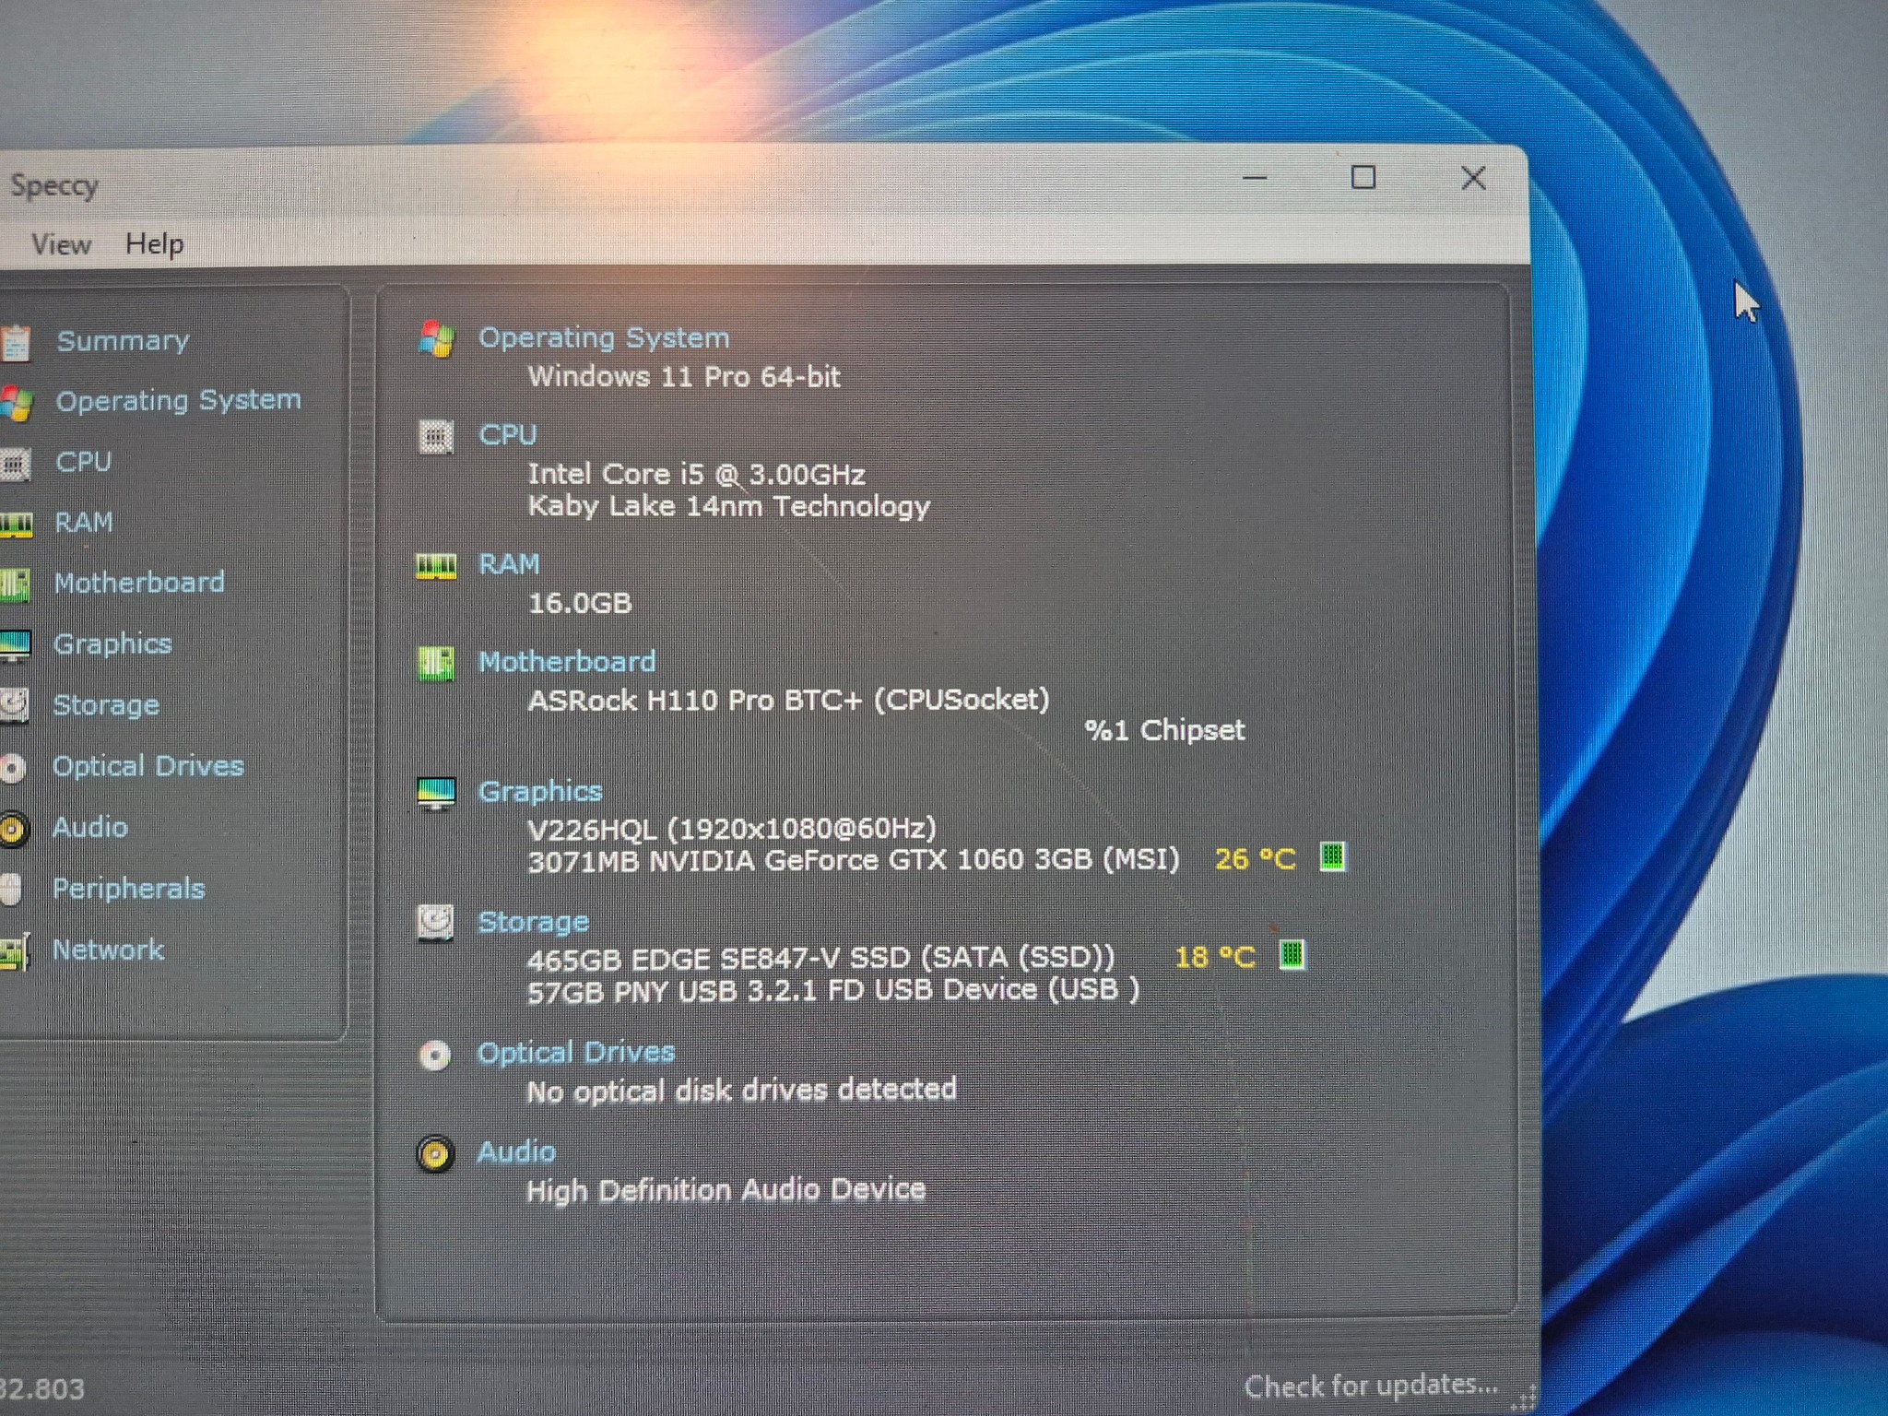Open the View menu
This screenshot has width=1888, height=1416.
[61, 244]
